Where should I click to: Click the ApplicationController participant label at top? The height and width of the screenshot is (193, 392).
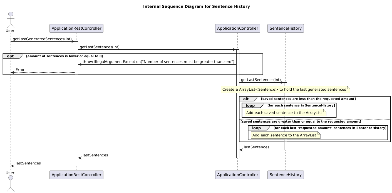pos(238,28)
